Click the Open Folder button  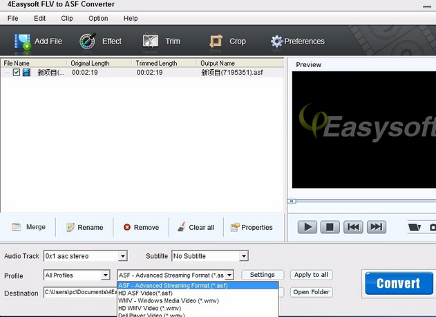311,292
